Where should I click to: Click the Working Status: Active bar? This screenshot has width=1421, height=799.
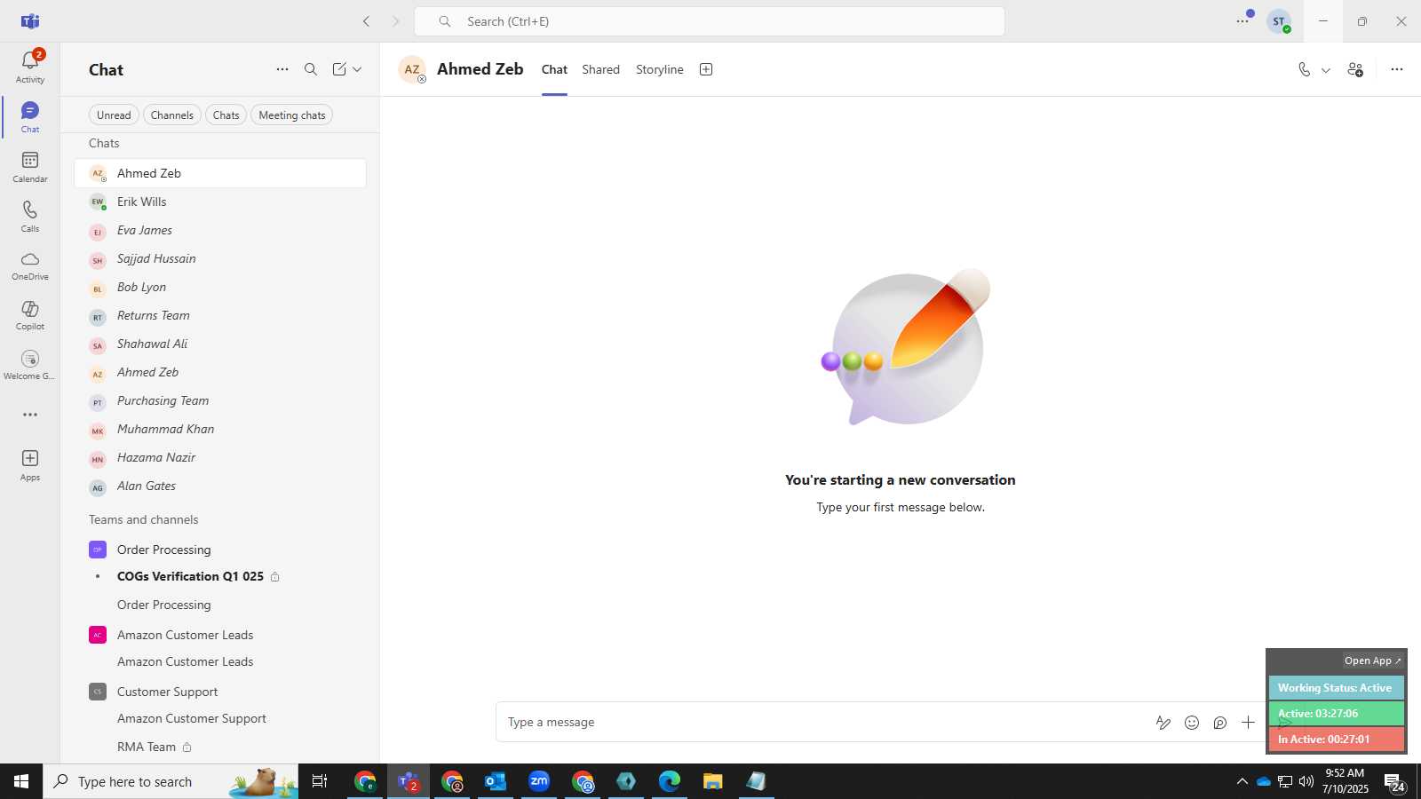[1336, 688]
